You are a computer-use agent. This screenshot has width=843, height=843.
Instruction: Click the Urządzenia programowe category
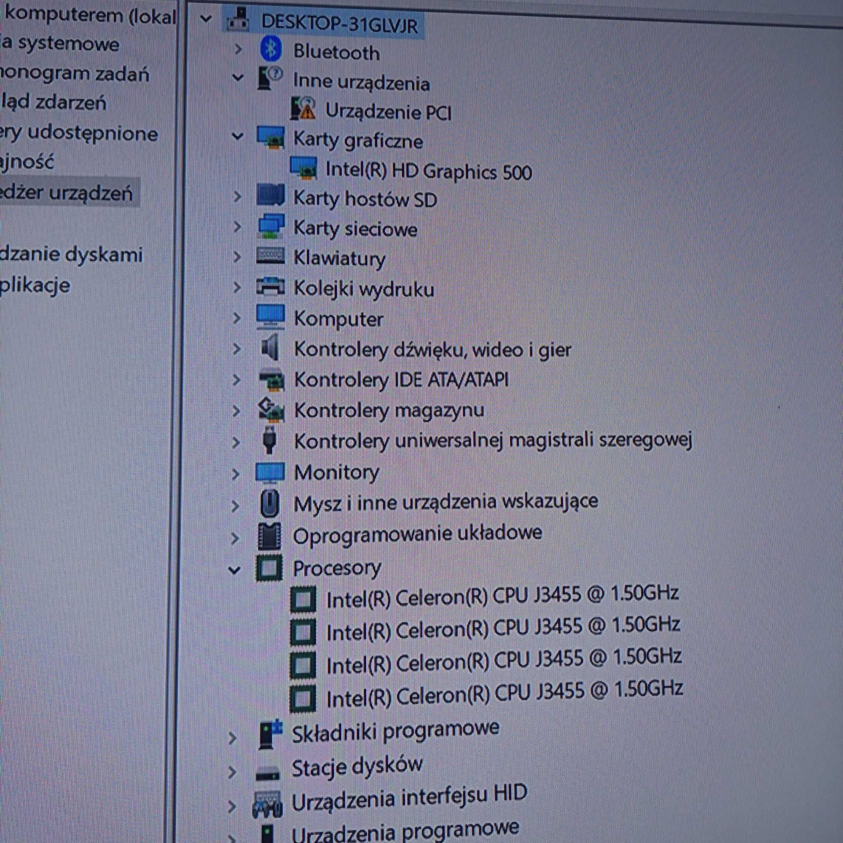pyautogui.click(x=405, y=831)
